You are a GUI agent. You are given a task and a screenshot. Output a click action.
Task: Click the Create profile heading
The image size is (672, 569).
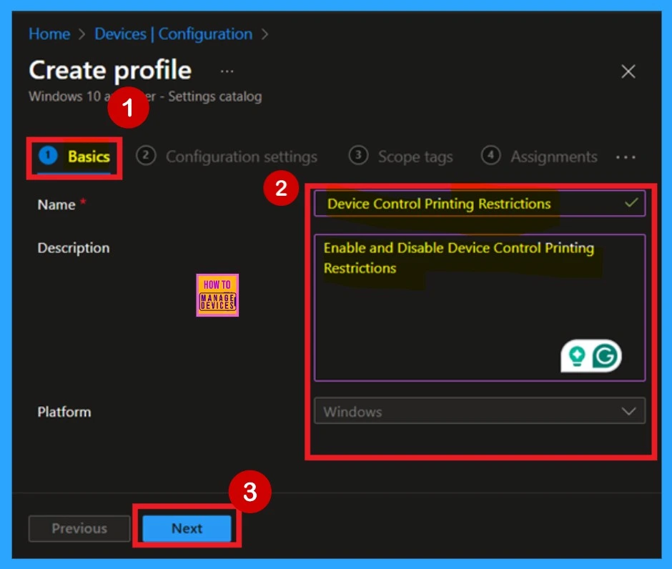[110, 70]
